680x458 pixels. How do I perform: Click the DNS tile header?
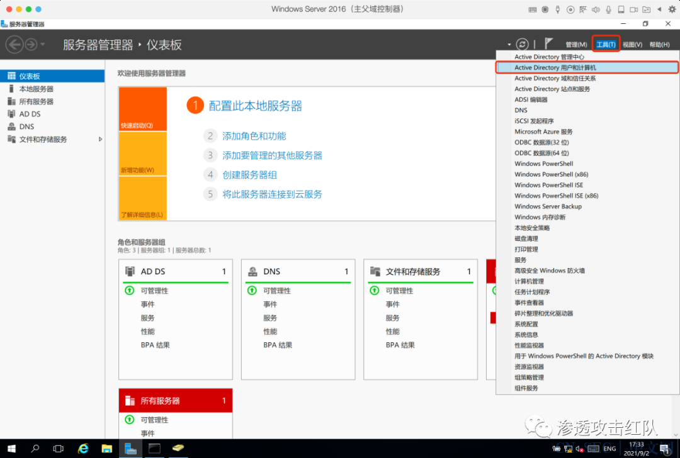tap(298, 272)
